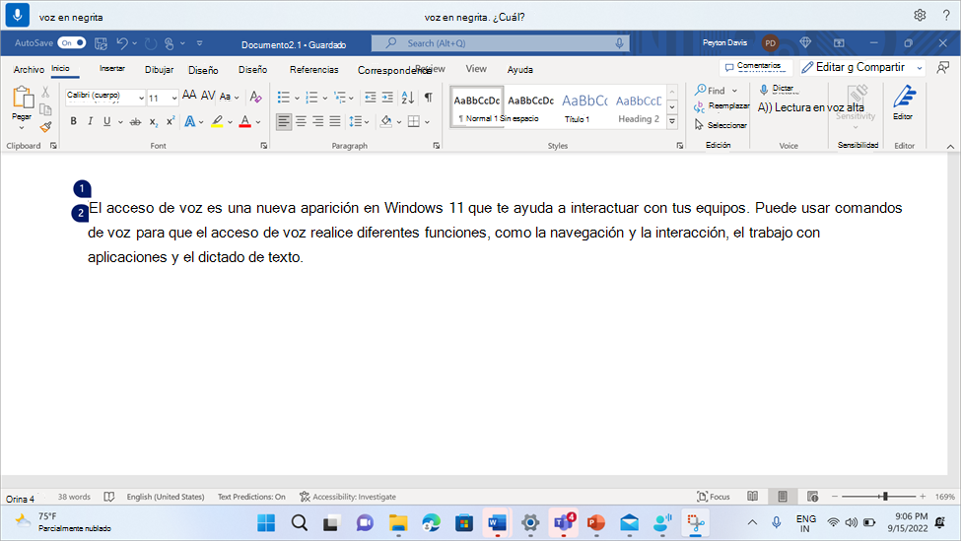
Task: Undo the last action
Action: [122, 43]
